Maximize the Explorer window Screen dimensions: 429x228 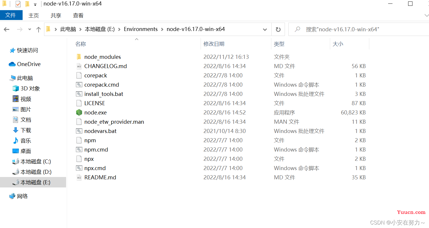coord(410,4)
